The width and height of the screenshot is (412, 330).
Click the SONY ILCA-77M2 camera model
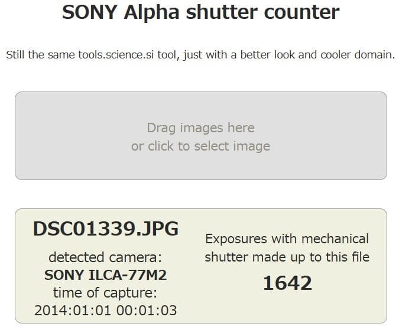click(105, 275)
